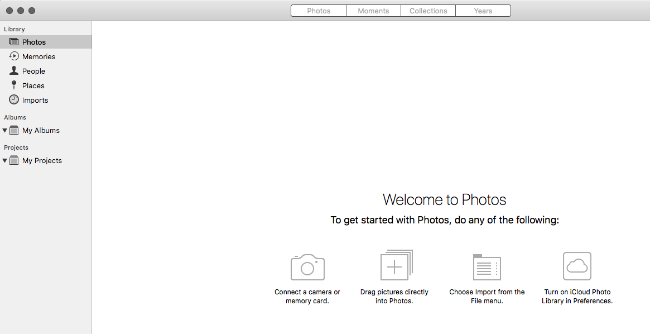Click the stacked pictures plus icon
Viewport: 650px width, 334px height.
pyautogui.click(x=397, y=265)
